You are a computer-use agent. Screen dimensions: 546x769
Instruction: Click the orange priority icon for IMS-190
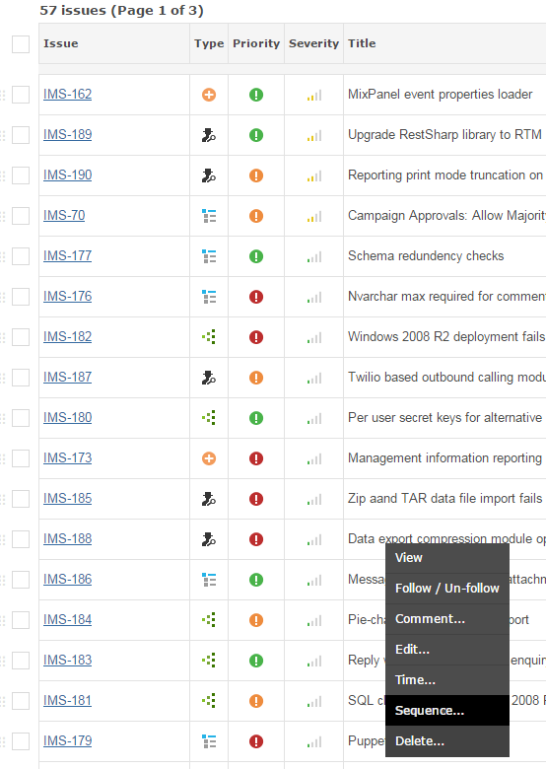[x=256, y=175]
